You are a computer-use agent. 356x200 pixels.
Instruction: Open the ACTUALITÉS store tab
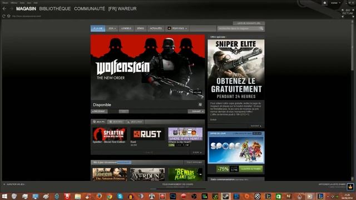click(156, 28)
